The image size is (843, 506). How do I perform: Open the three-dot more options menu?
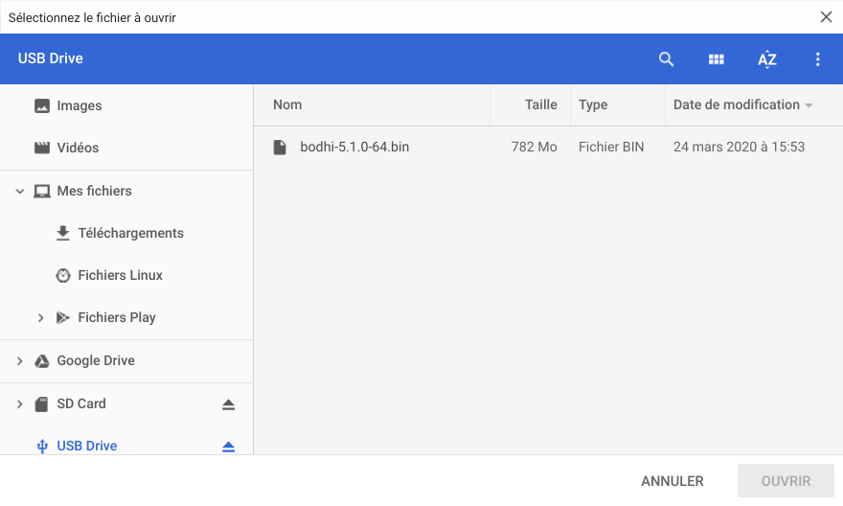(818, 59)
